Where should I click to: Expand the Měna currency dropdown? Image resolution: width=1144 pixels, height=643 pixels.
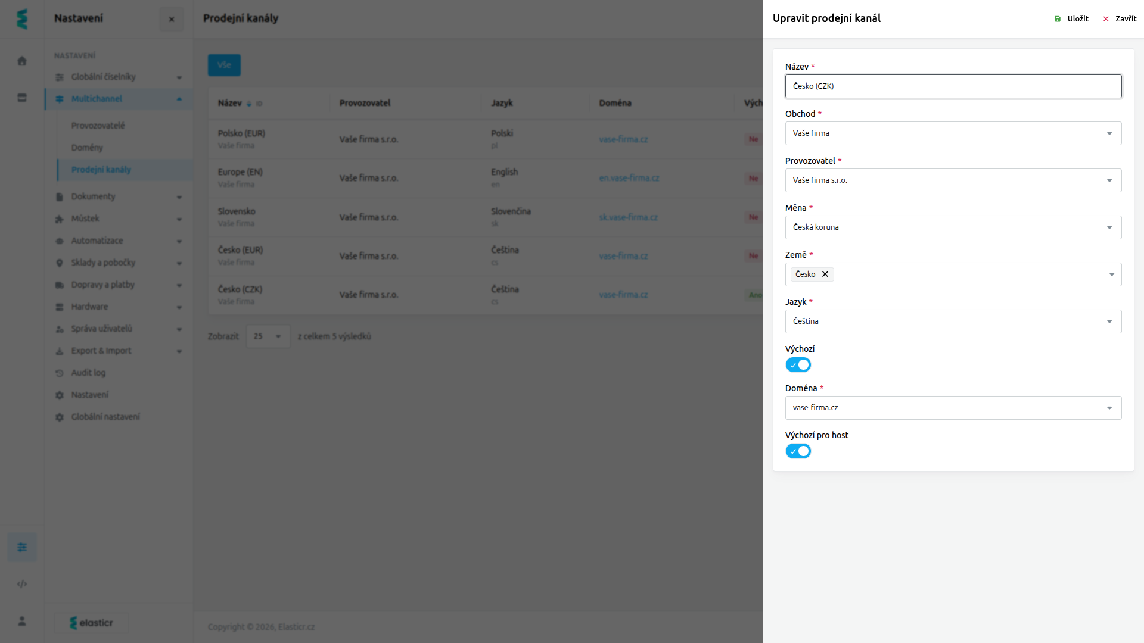click(x=953, y=227)
